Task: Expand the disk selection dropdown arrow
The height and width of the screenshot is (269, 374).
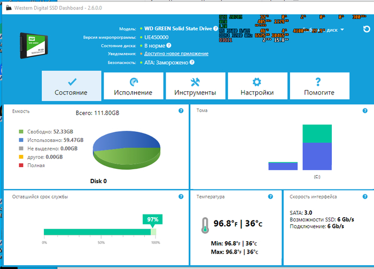Action: click(x=342, y=30)
